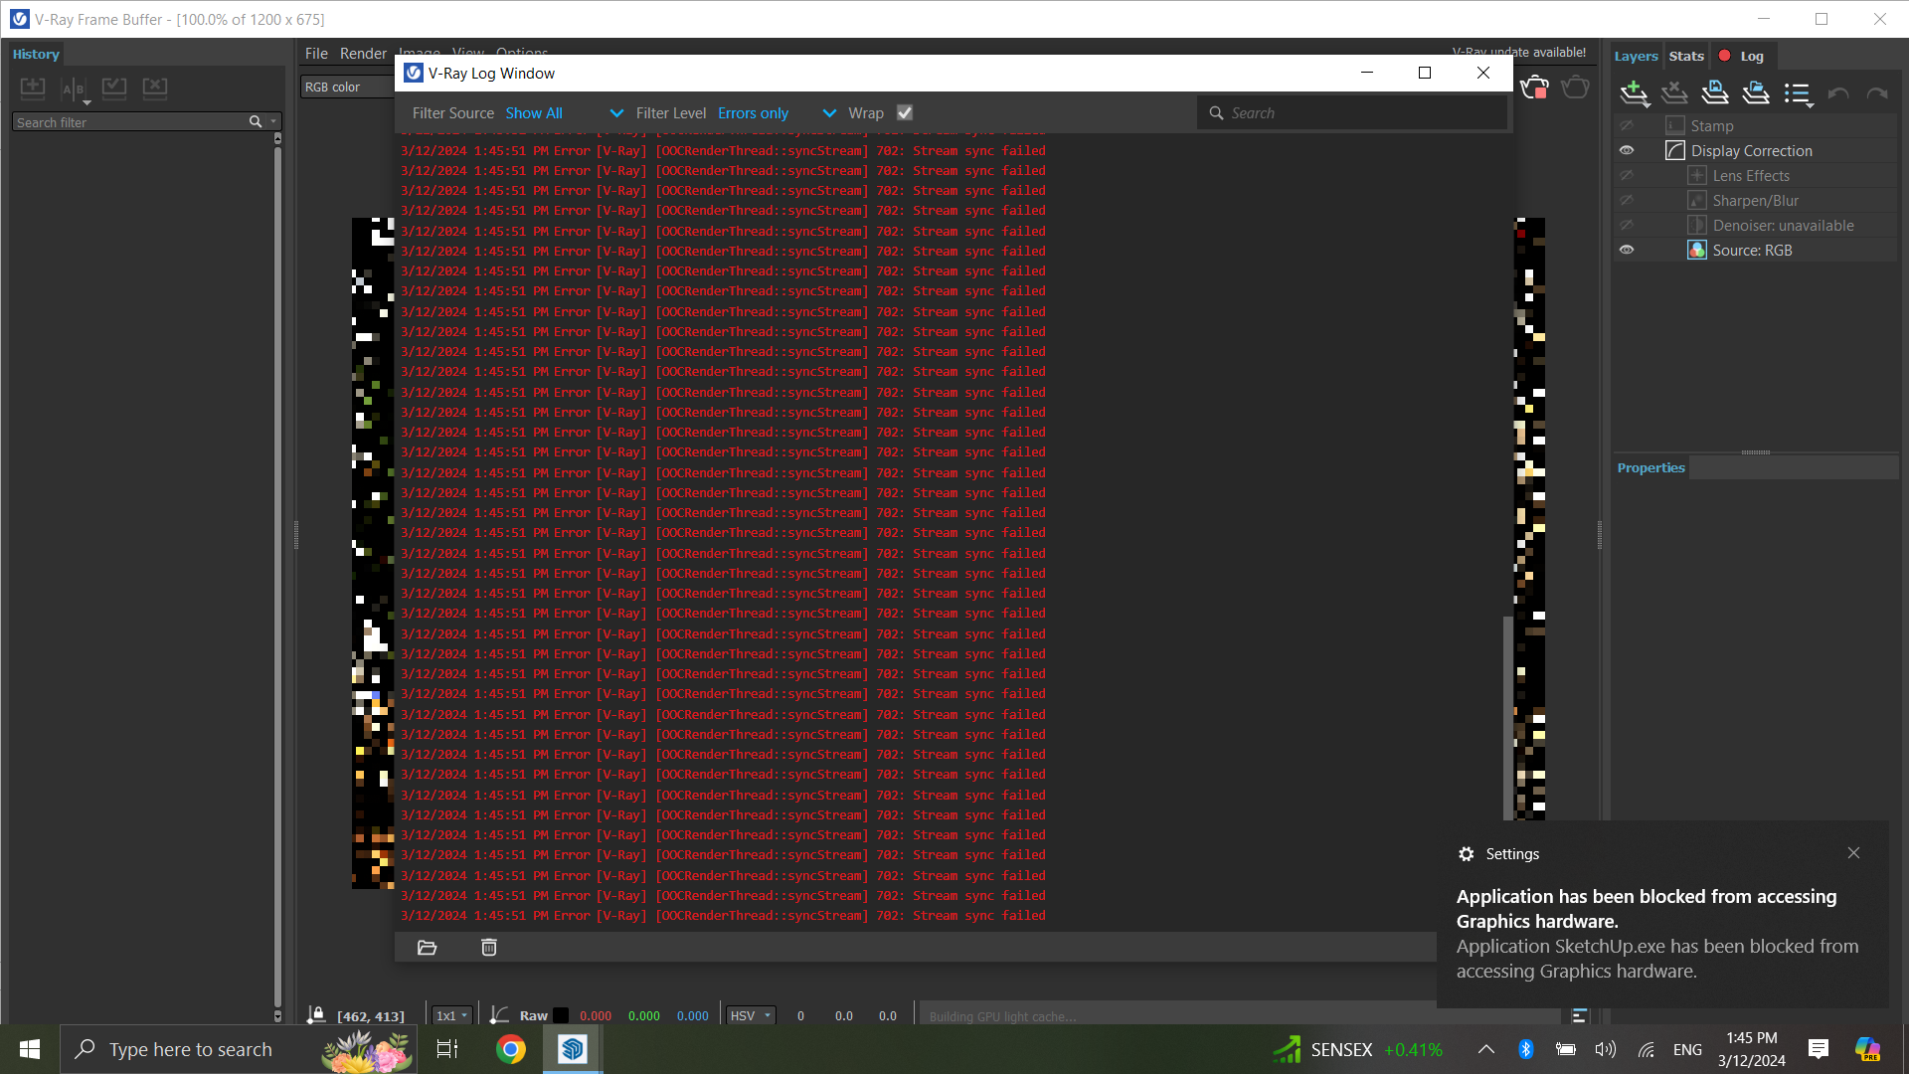Click the Create Layer icon
Screen dimensions: 1909x1074
click(x=1634, y=93)
